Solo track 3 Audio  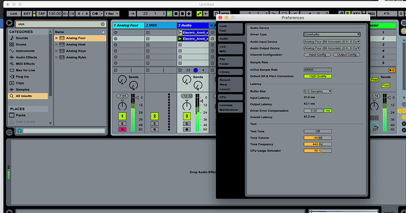187,124
